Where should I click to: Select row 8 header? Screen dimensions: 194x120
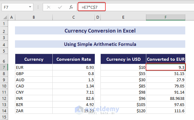(x=4, y=73)
